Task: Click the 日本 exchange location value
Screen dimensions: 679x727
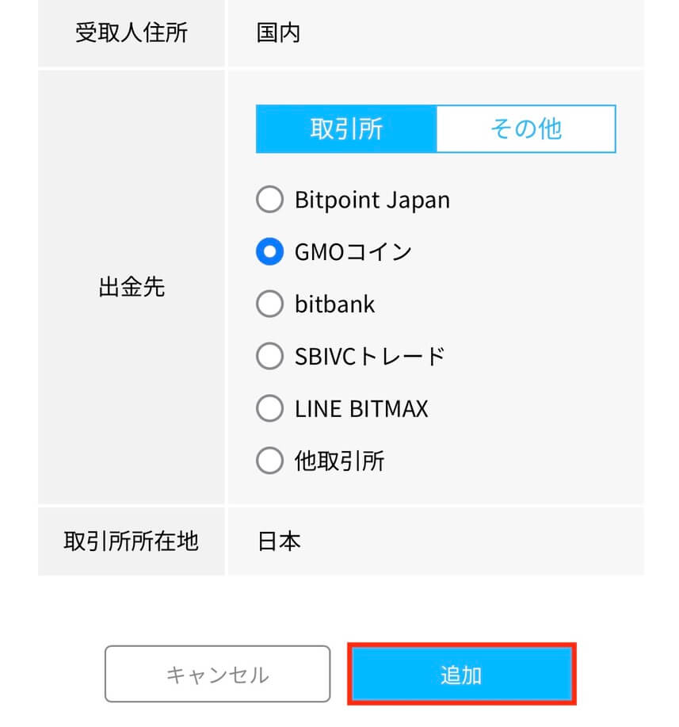Action: tap(277, 541)
